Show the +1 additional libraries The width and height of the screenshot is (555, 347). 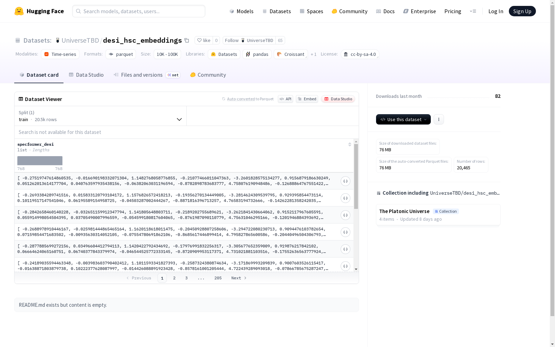tap(314, 54)
